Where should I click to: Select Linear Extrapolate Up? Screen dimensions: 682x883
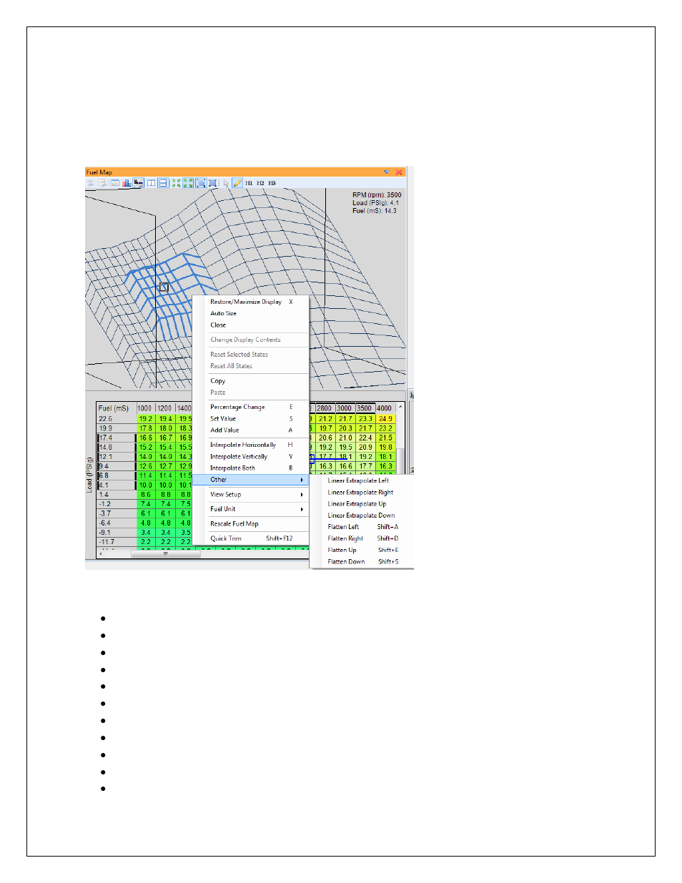pyautogui.click(x=362, y=504)
